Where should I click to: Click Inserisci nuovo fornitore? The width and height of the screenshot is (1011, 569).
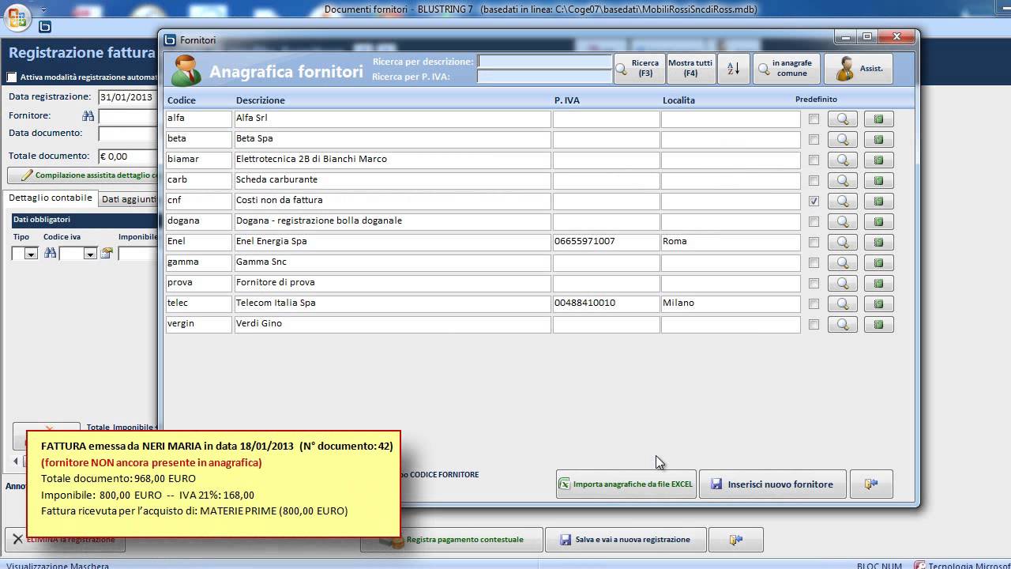[x=773, y=484]
